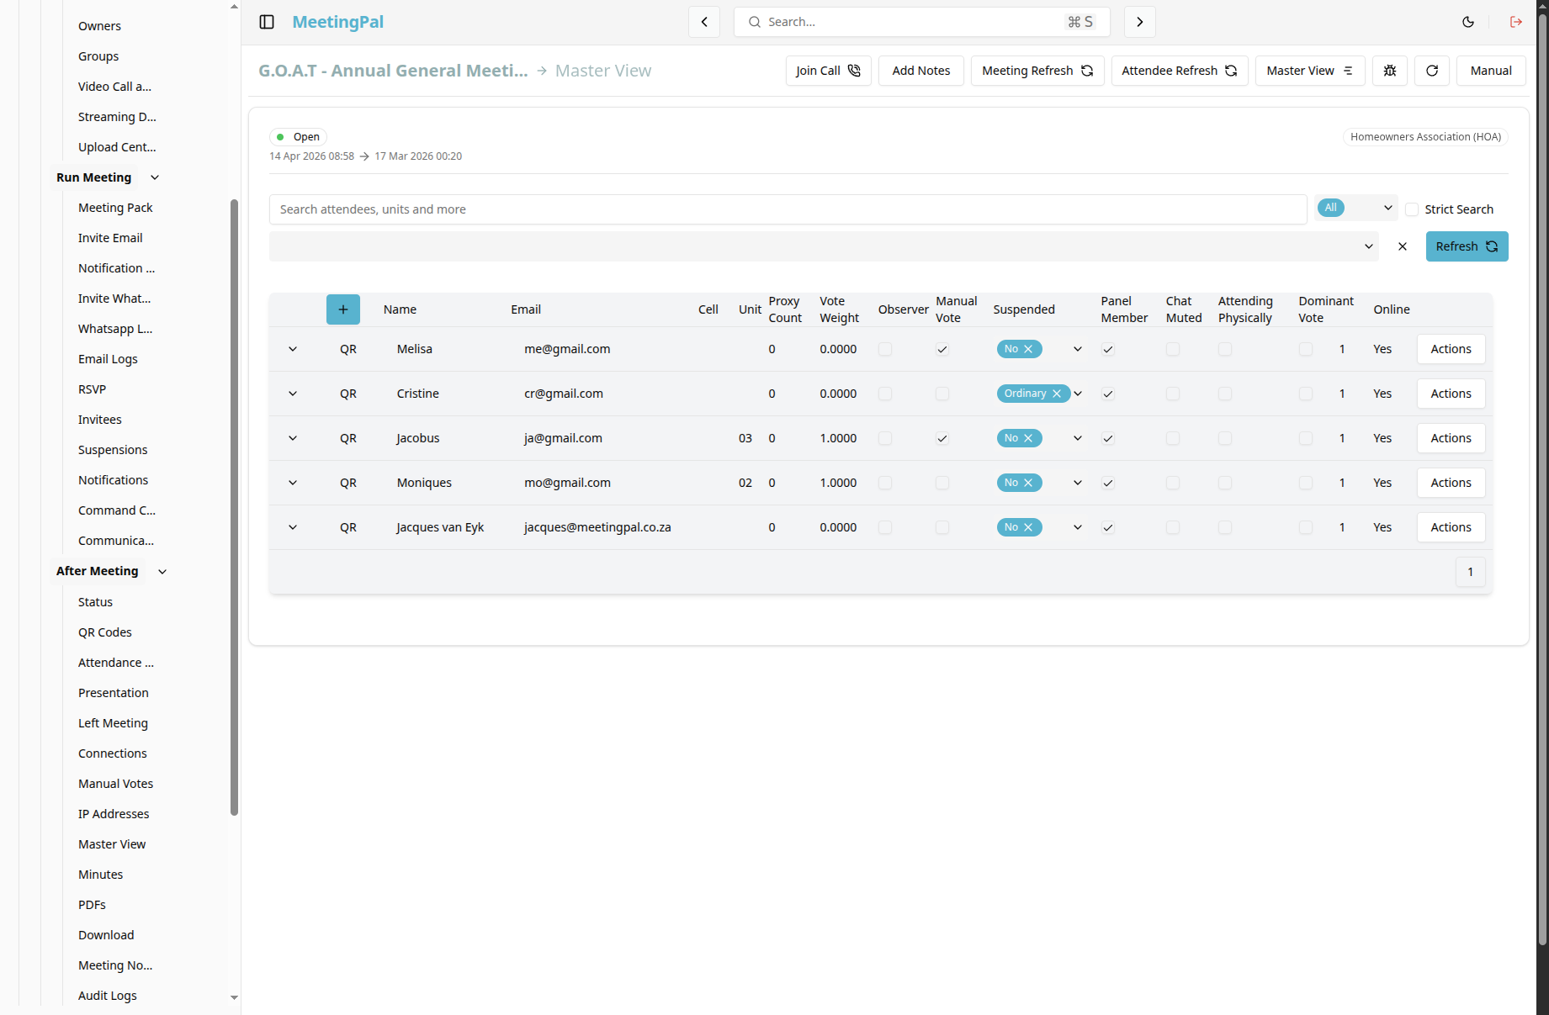Switch to dark mode moon icon
Viewport: 1549px width, 1015px height.
[x=1468, y=22]
